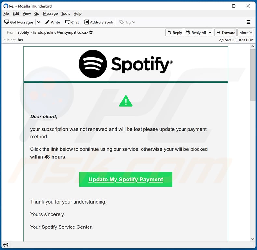Forward this email

coord(225,33)
